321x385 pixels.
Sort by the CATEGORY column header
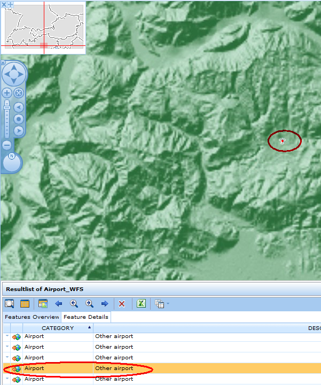[58, 328]
